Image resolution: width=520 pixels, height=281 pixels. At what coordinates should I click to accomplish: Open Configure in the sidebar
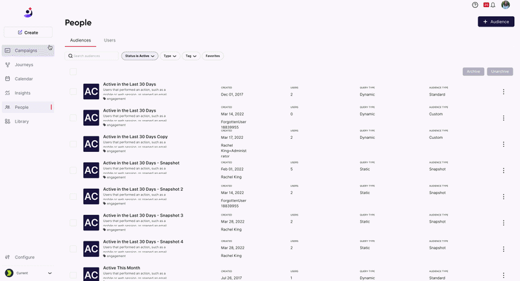pos(28,257)
